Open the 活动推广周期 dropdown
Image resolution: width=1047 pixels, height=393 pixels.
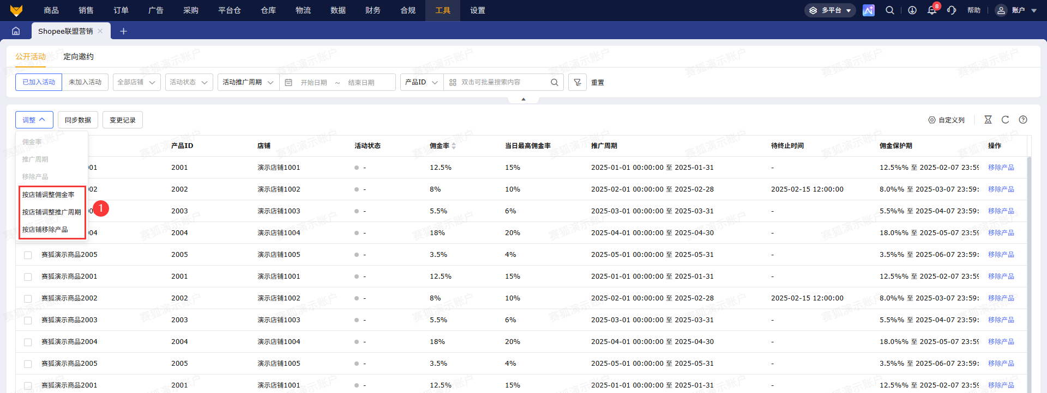[248, 82]
